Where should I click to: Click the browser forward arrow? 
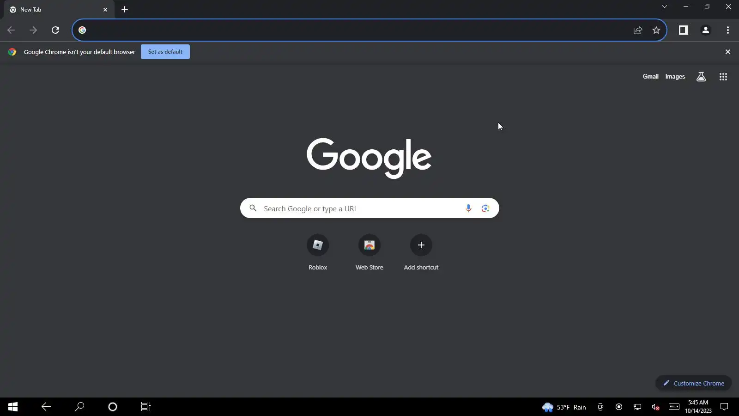(x=33, y=30)
